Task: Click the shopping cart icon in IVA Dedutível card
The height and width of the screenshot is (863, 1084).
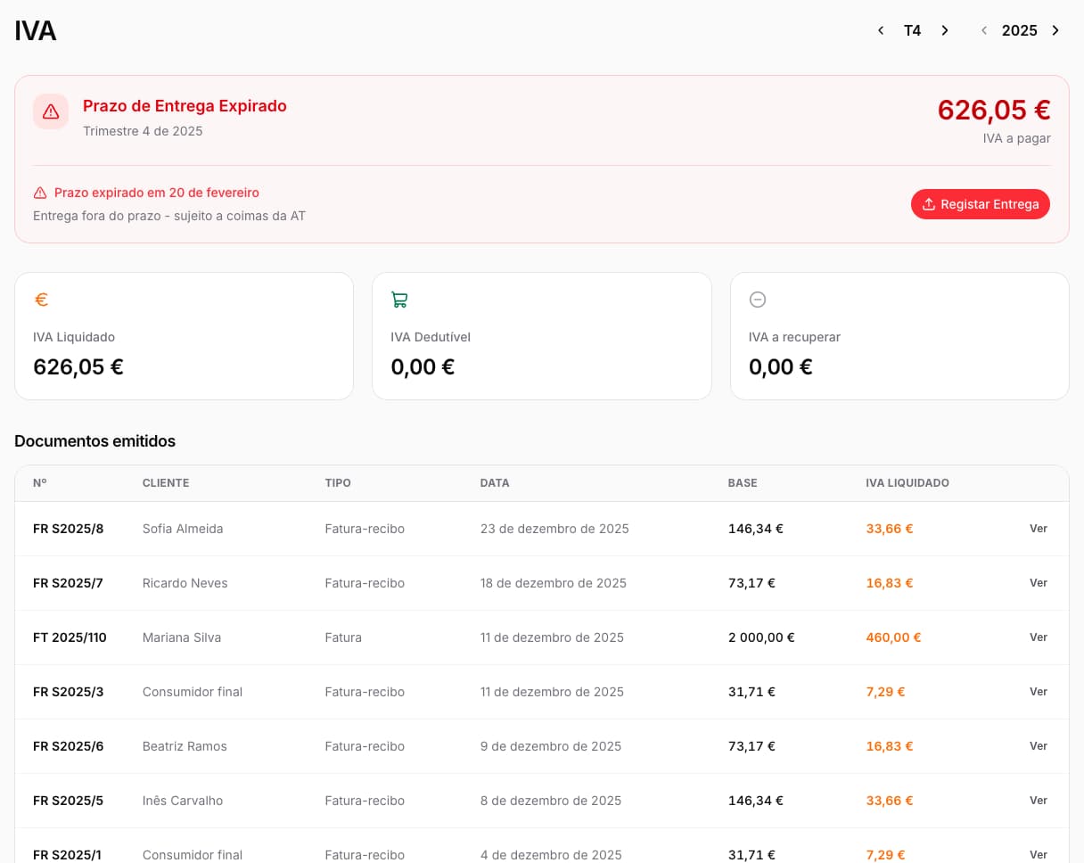Action: pyautogui.click(x=399, y=300)
